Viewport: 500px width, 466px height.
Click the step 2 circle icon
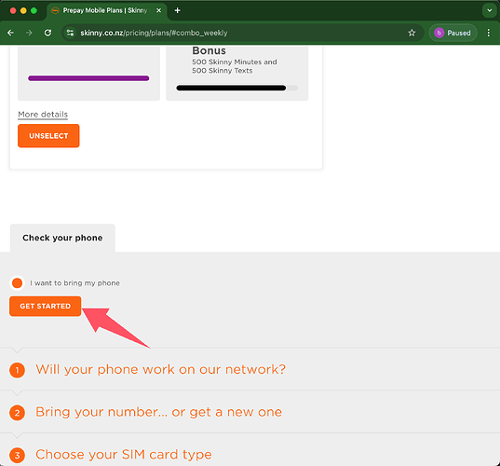pyautogui.click(x=17, y=413)
